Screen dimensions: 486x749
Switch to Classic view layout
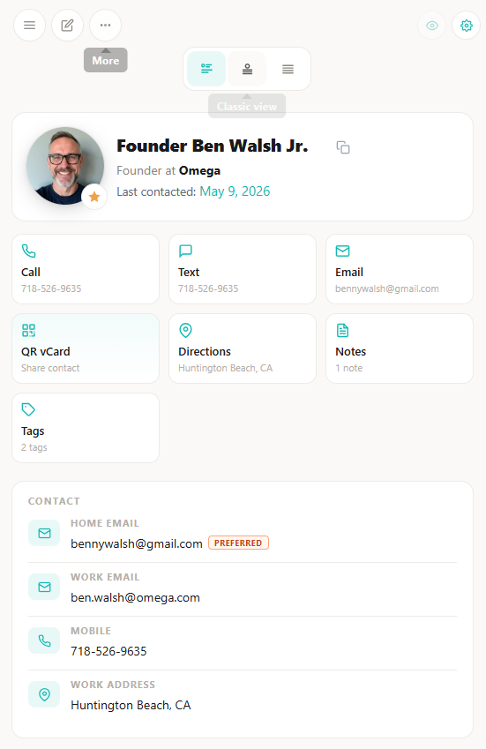(247, 69)
